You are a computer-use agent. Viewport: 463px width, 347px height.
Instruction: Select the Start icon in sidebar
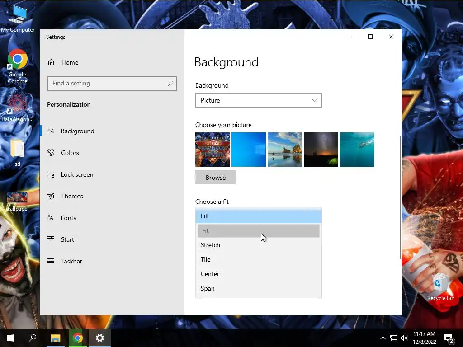click(51, 239)
